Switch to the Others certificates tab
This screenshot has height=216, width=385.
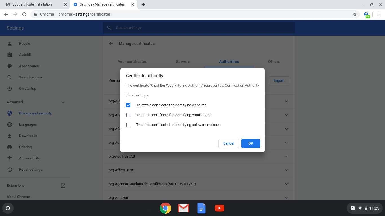274,62
